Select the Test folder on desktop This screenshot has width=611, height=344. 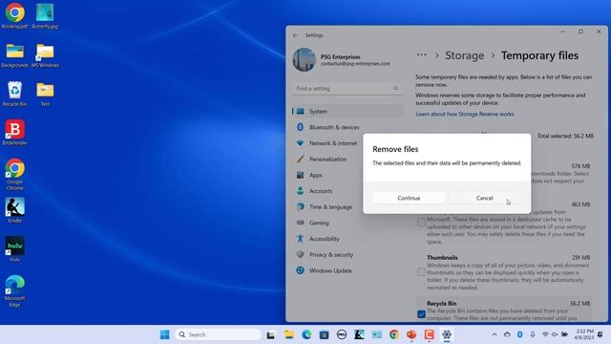coord(45,94)
